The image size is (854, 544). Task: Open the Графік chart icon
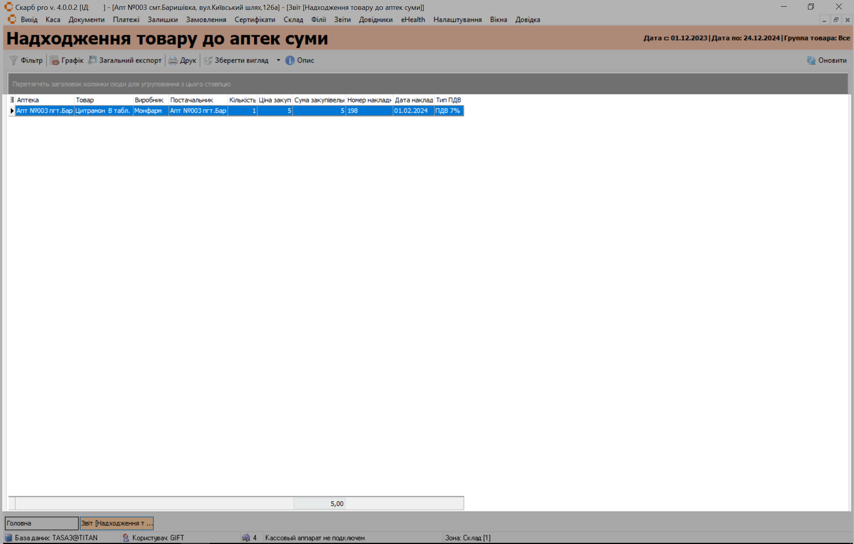point(55,60)
